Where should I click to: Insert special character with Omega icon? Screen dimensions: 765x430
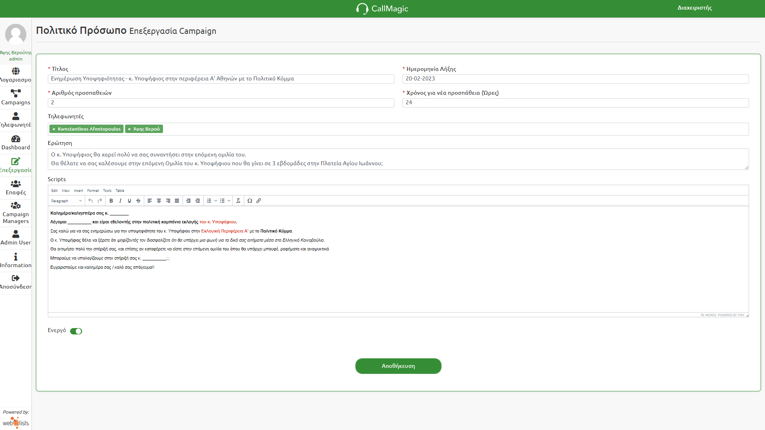(250, 201)
